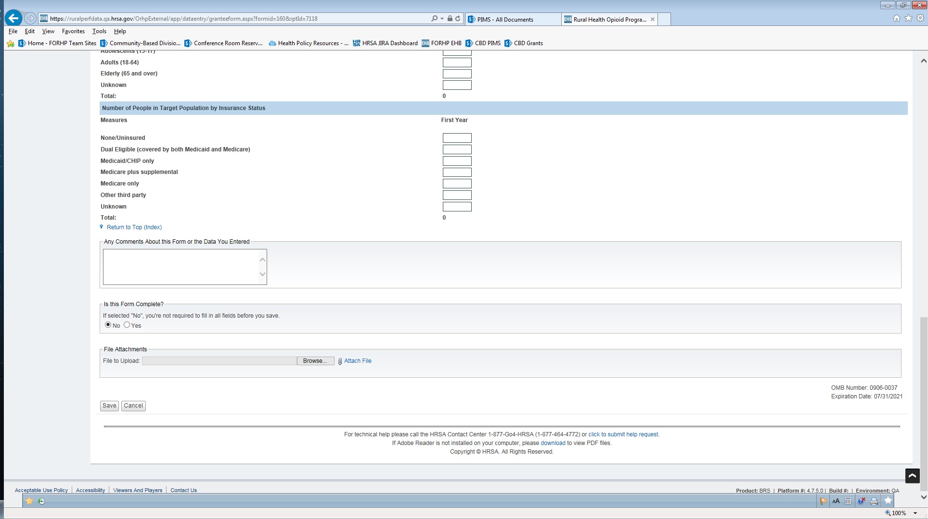Click the Home icon in browser toolbar
Viewport: 928px width, 519px height.
point(896,18)
